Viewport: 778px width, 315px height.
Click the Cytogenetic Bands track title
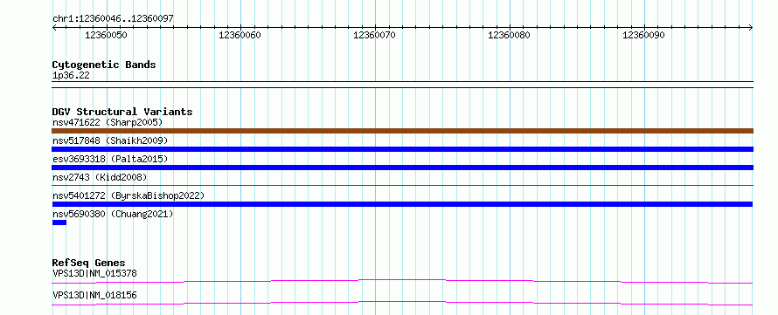pyautogui.click(x=104, y=65)
